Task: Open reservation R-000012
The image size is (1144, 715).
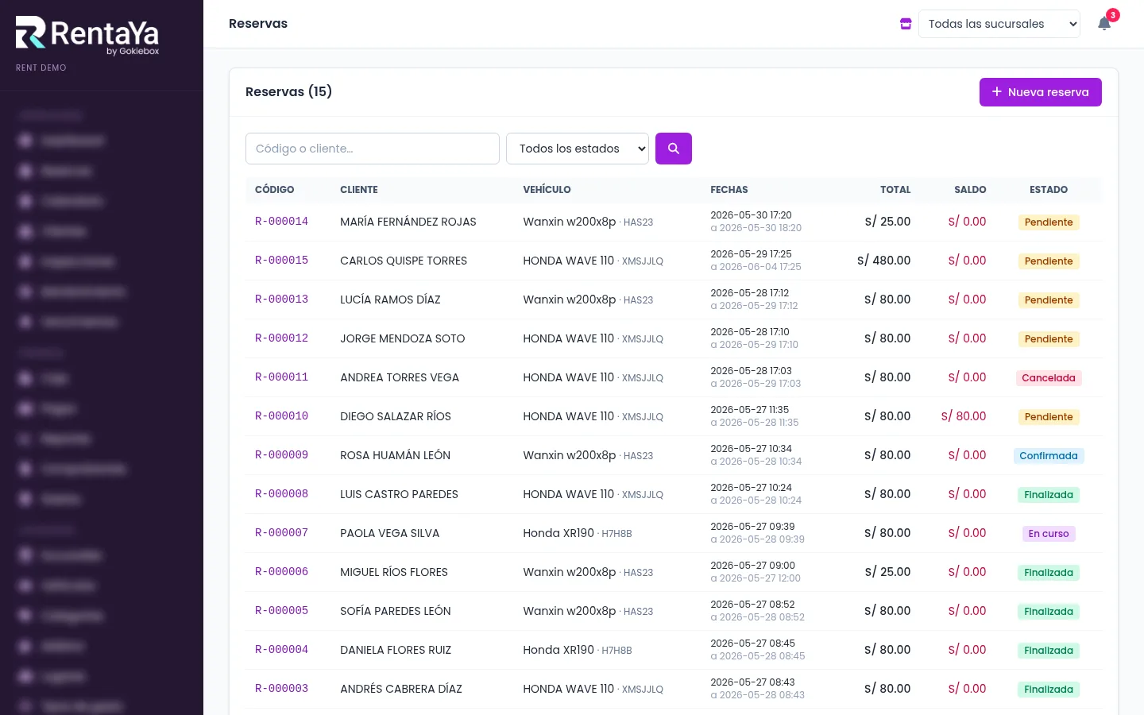Action: click(281, 338)
